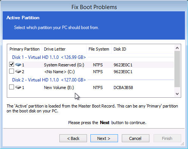
Task: Click the Primary Partition column header
Action: [x=25, y=49]
